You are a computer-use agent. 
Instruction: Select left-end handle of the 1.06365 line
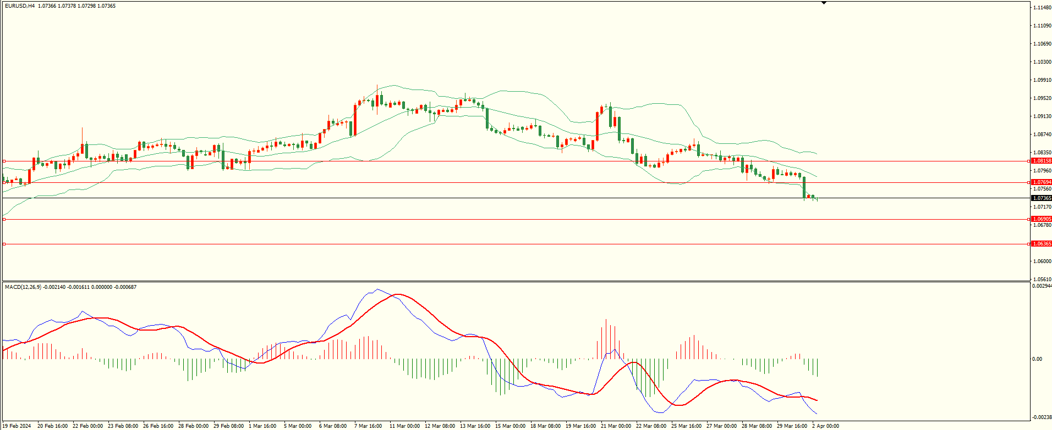[x=4, y=244]
